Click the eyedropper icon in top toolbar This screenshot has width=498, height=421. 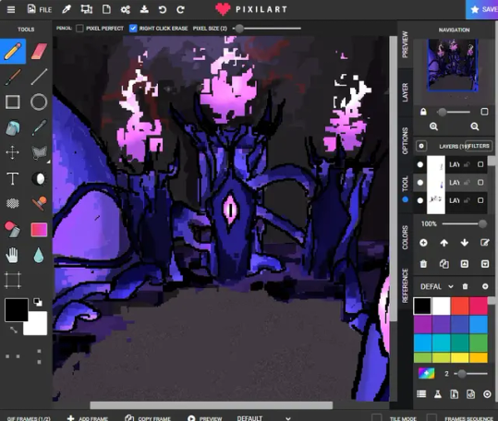pos(67,9)
